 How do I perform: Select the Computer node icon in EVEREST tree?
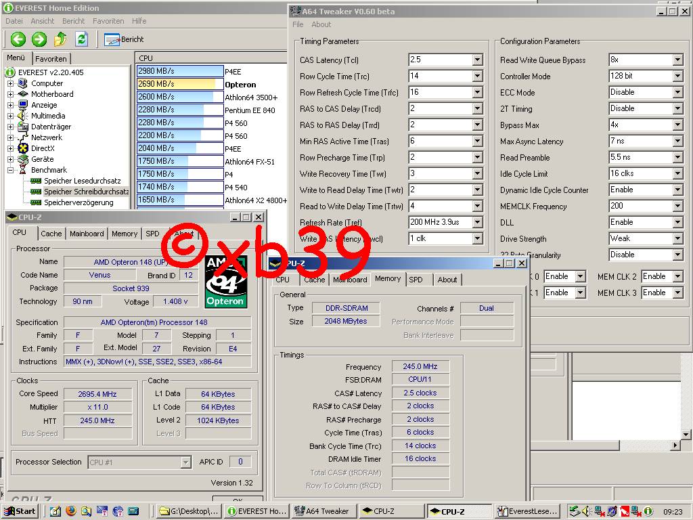pyautogui.click(x=22, y=83)
